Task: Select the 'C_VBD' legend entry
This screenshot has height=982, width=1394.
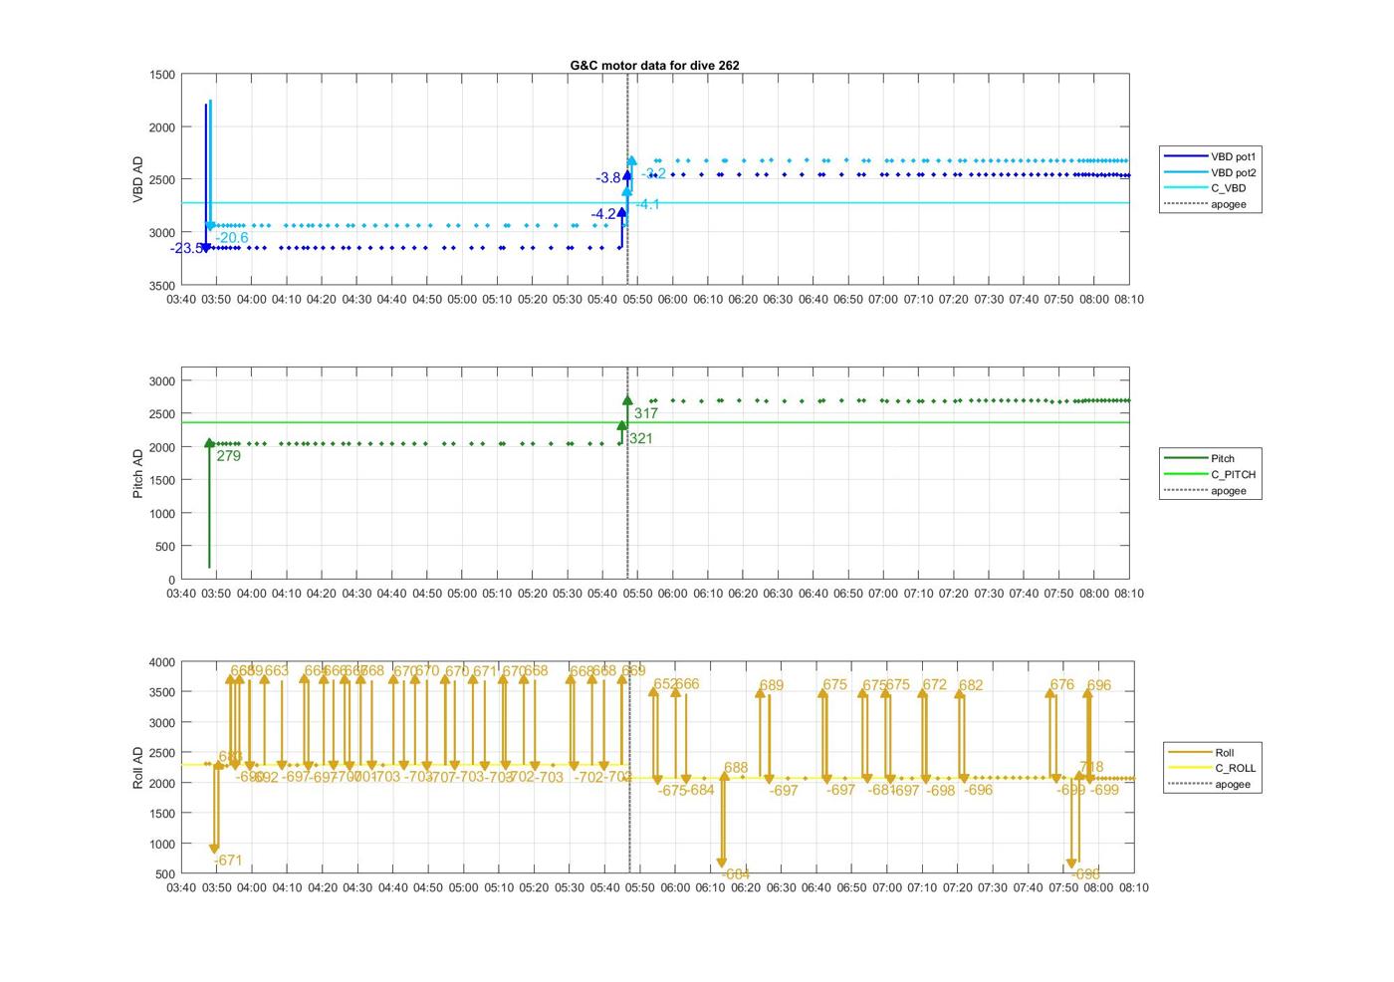Action: (1228, 188)
